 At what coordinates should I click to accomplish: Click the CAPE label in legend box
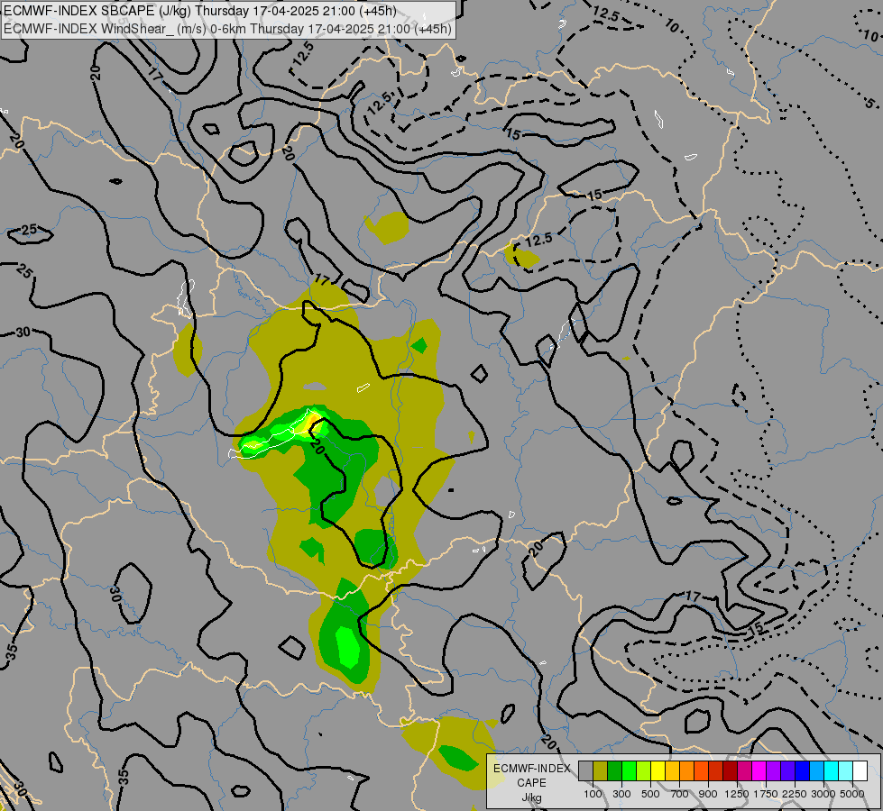point(531,783)
